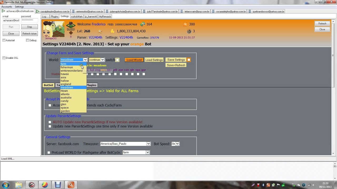Screen dimensions: 337x189
Task: Click the farm cash icon next to 164
Action: tap(142, 24)
